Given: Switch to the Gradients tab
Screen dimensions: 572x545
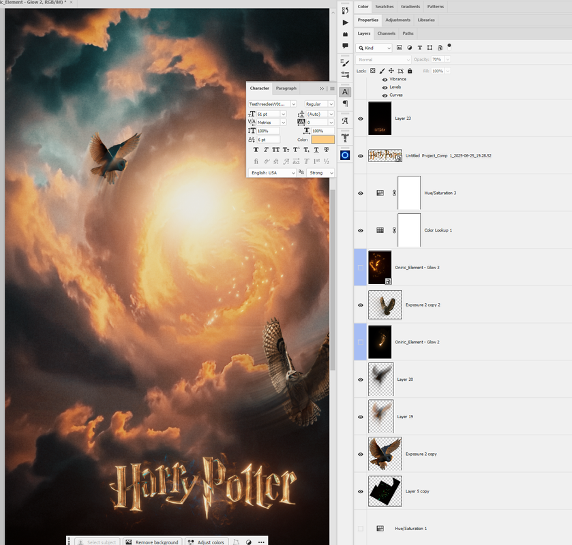Looking at the screenshot, I should [x=410, y=7].
